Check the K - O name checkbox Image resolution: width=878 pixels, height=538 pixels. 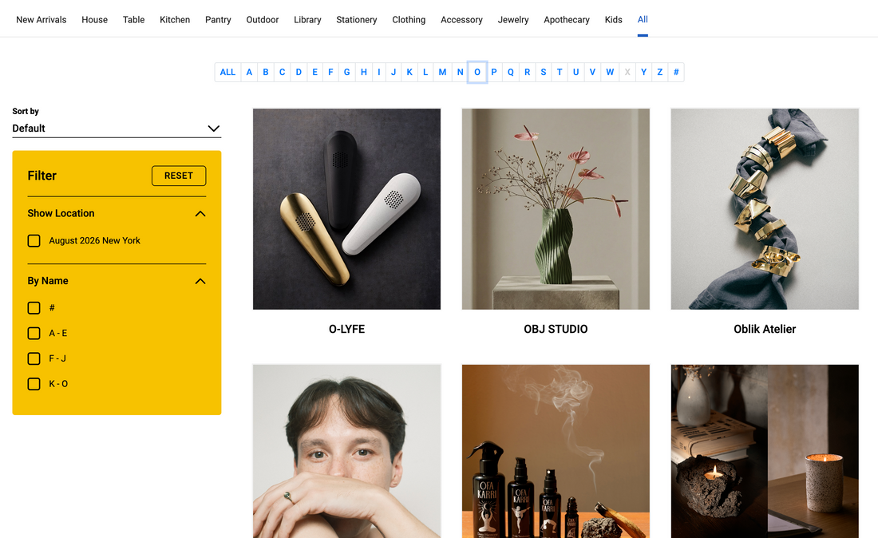point(34,384)
